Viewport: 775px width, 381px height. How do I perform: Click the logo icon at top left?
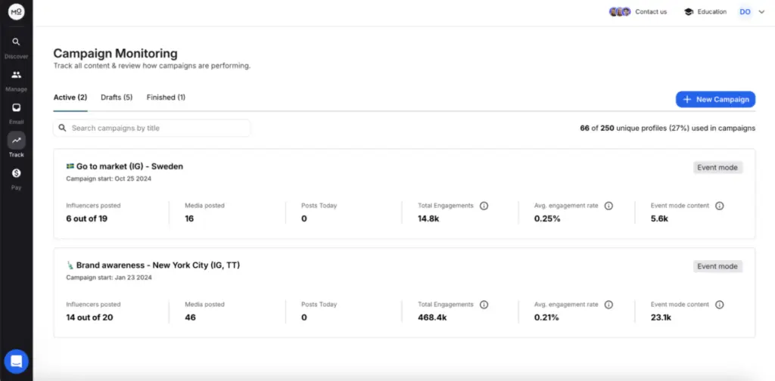(x=16, y=11)
